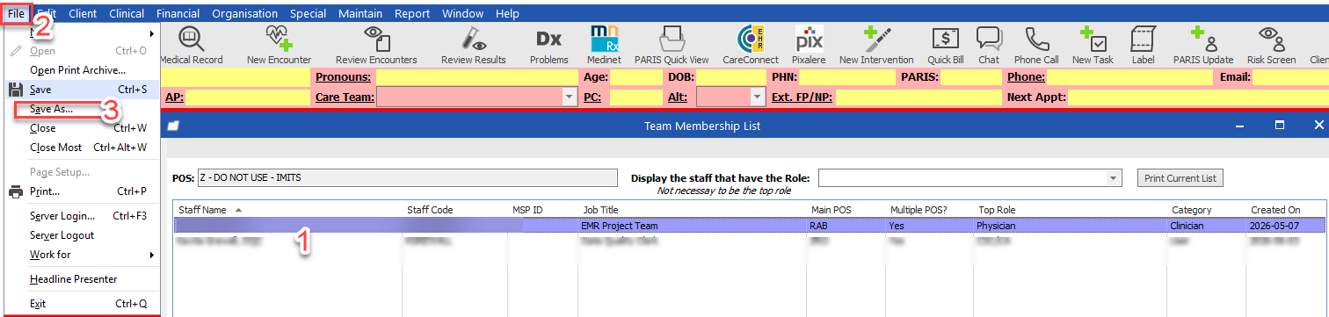Open Review Results
This screenshot has width=1329, height=317.
tap(473, 46)
